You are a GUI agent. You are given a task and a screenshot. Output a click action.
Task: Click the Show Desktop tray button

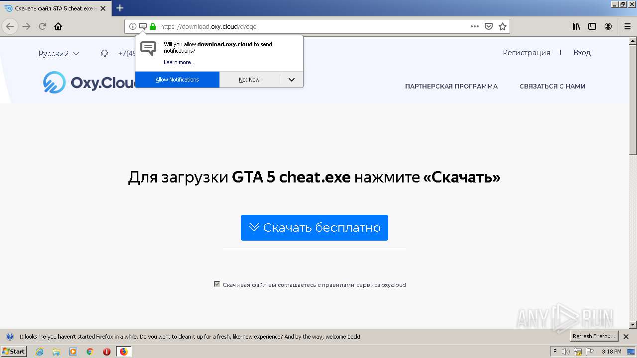pos(631,352)
